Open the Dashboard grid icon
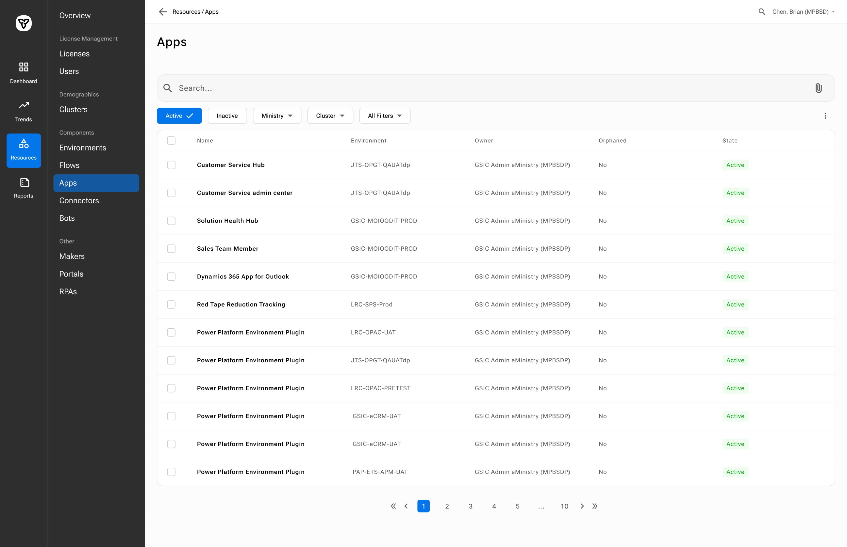The width and height of the screenshot is (847, 547). (x=24, y=67)
